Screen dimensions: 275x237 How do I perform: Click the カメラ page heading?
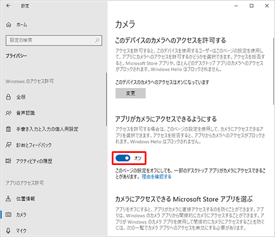125,24
